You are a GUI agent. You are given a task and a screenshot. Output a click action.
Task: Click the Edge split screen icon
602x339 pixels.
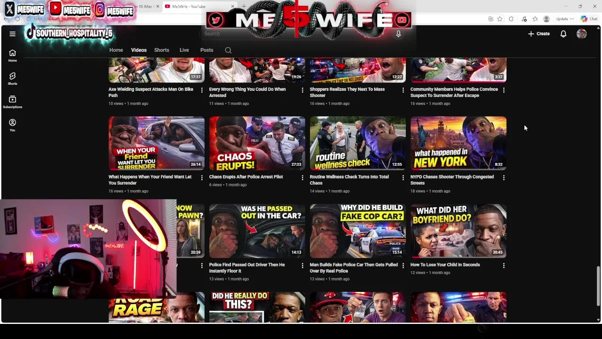491,19
